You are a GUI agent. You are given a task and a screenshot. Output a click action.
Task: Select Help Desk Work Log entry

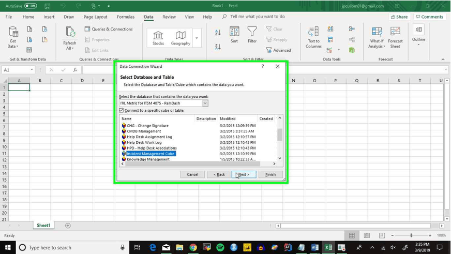click(x=144, y=142)
